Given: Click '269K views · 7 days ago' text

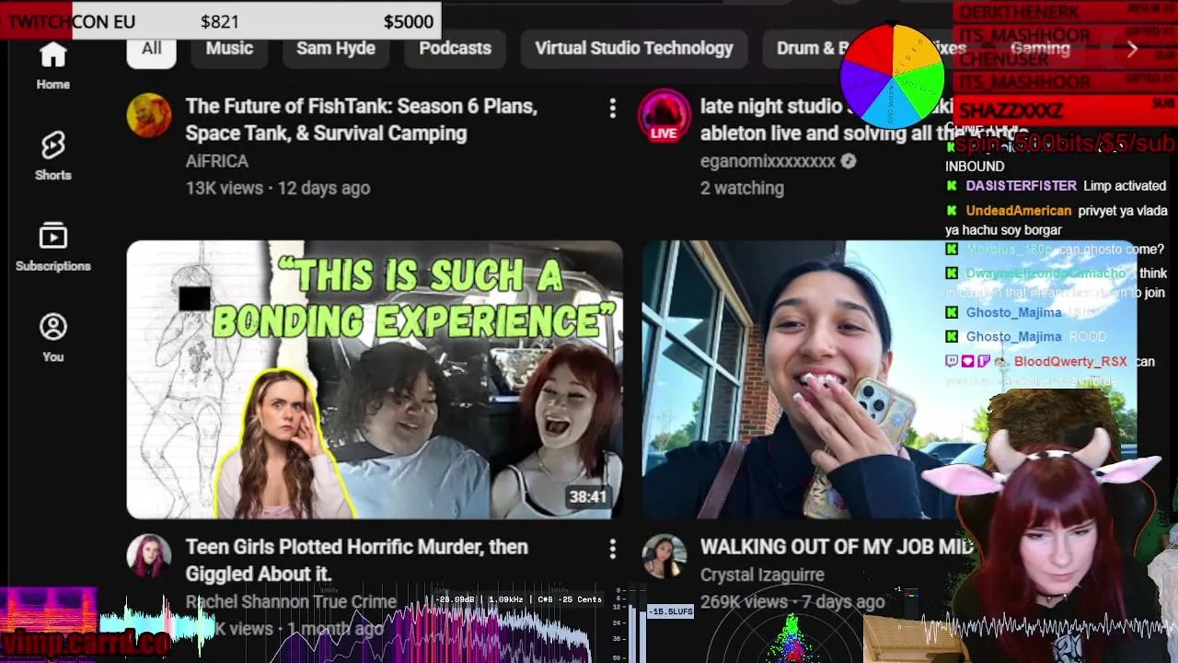Looking at the screenshot, I should (x=792, y=602).
